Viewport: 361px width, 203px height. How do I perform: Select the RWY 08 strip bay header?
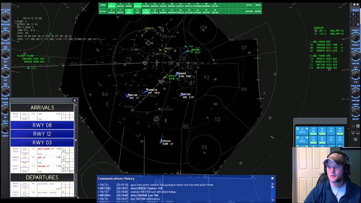point(42,125)
